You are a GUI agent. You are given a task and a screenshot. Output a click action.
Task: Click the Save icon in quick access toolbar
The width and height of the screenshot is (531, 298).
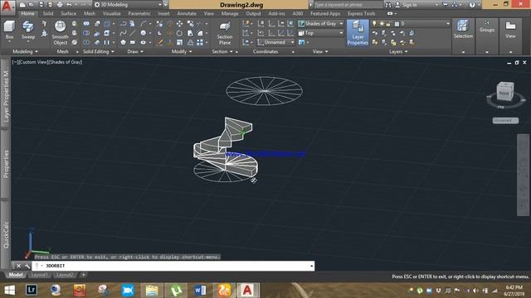coord(41,5)
